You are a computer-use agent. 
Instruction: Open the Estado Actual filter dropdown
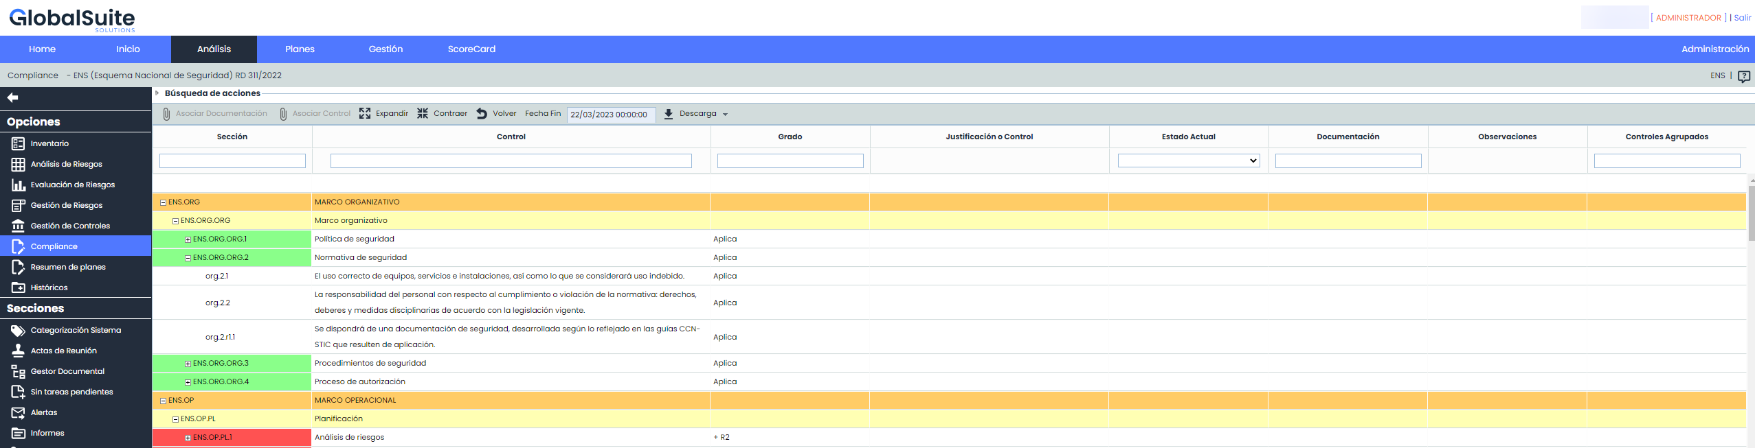pos(1188,161)
